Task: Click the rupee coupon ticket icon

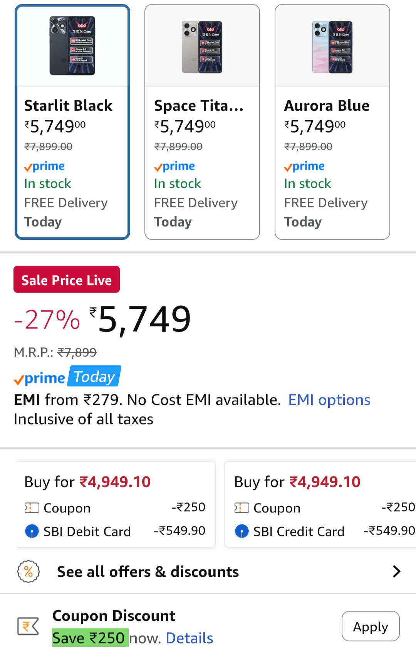Action: [28, 626]
